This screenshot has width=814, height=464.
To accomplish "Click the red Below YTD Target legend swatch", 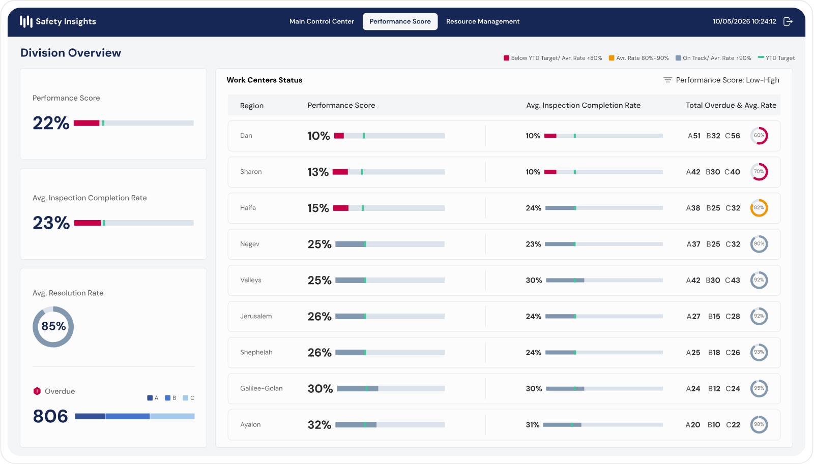I will click(x=506, y=58).
